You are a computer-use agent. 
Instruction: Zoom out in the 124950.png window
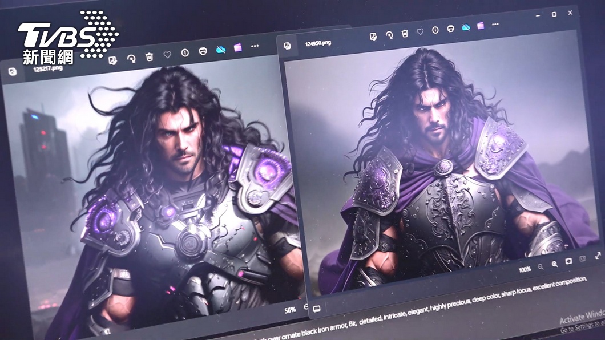pos(541,267)
